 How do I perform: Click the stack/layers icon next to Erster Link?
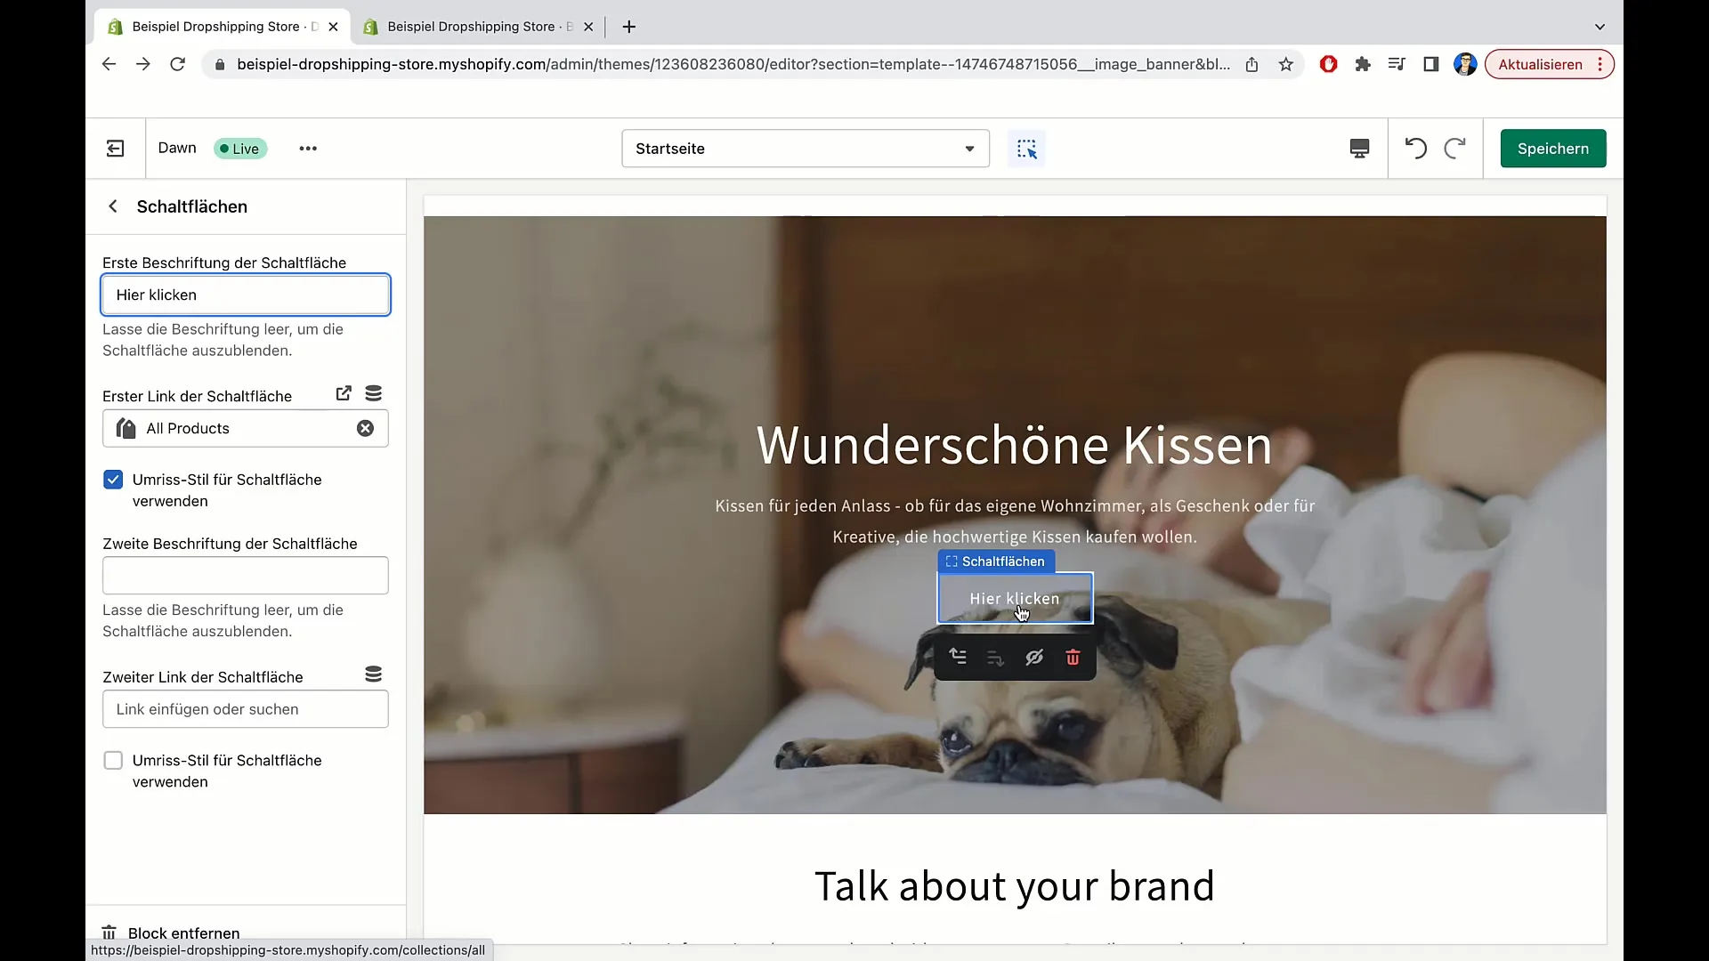[x=373, y=393]
